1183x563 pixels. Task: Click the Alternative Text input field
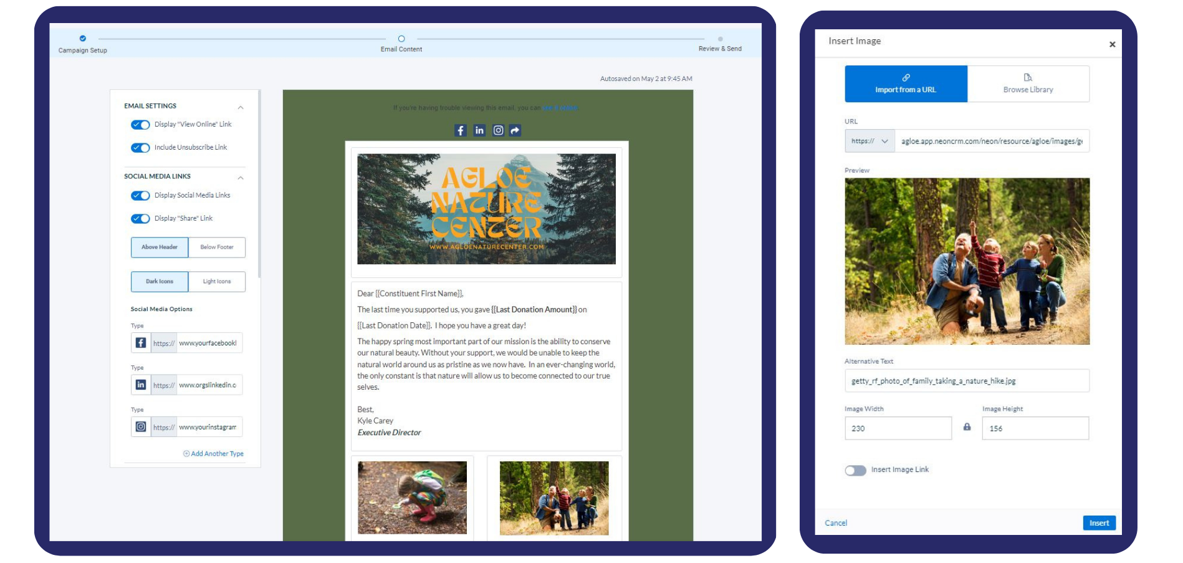pos(966,381)
